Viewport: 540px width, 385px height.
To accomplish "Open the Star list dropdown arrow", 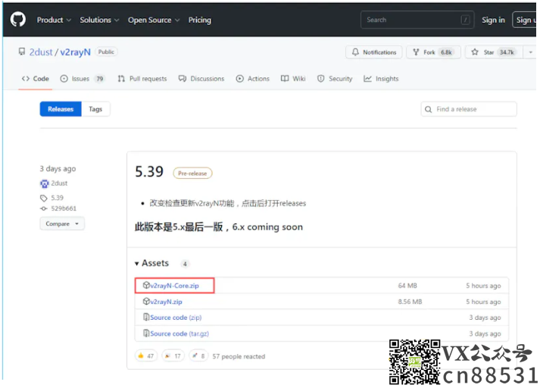I will pyautogui.click(x=531, y=52).
